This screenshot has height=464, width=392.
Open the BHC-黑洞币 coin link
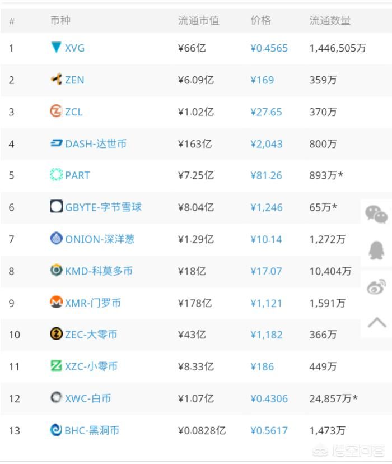tap(92, 430)
